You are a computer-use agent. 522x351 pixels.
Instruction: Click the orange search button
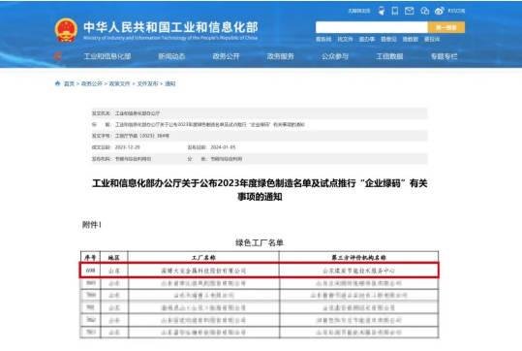(446, 27)
